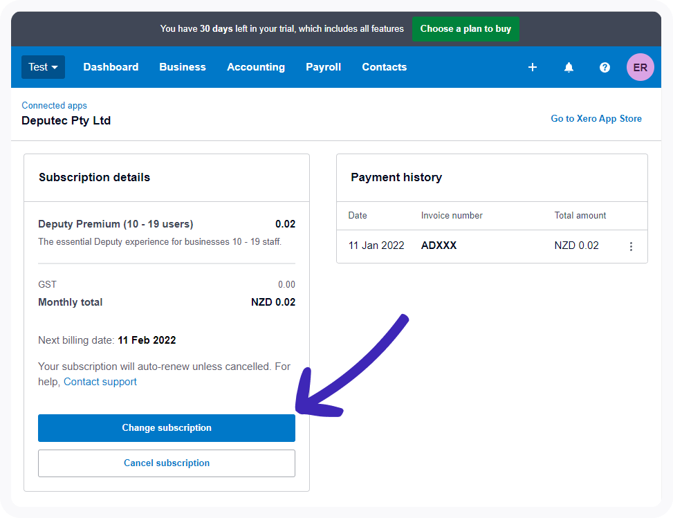Screen dimensions: 673x518
Task: Go to the Dashboard menu
Action: tap(111, 67)
